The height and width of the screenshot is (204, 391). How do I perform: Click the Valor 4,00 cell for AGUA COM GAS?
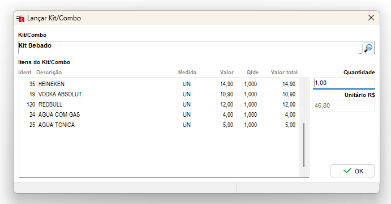click(228, 115)
